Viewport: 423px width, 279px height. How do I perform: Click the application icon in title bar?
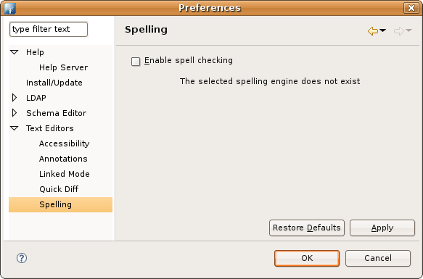click(x=10, y=9)
